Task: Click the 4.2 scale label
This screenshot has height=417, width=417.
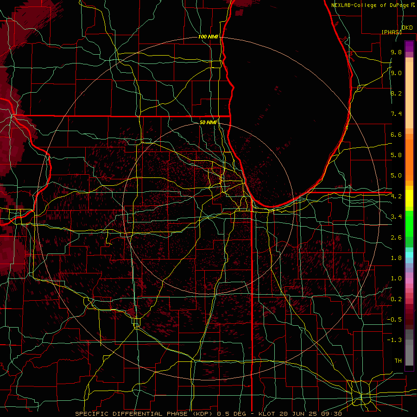Action: 396,196
